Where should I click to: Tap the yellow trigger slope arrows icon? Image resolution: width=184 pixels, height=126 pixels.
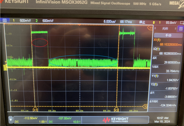point(154,22)
